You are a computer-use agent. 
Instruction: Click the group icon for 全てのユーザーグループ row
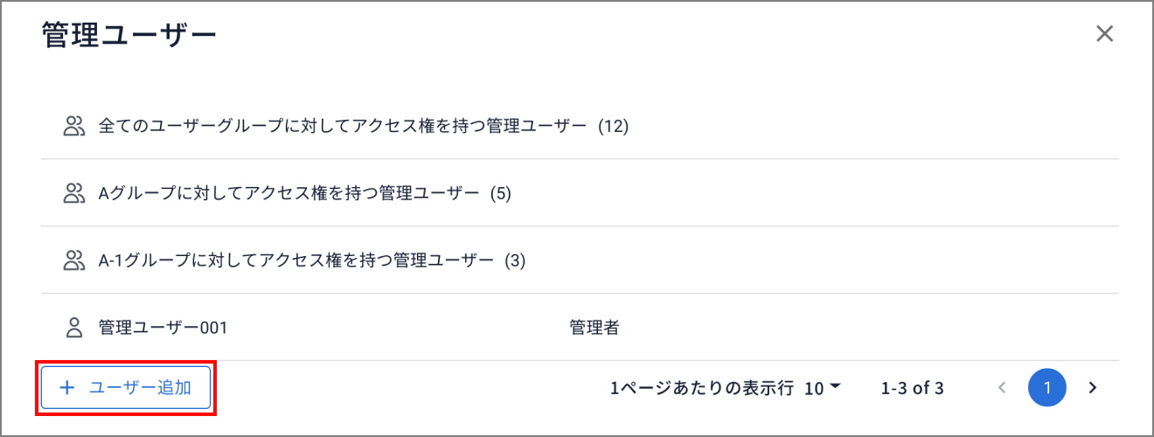pos(73,126)
